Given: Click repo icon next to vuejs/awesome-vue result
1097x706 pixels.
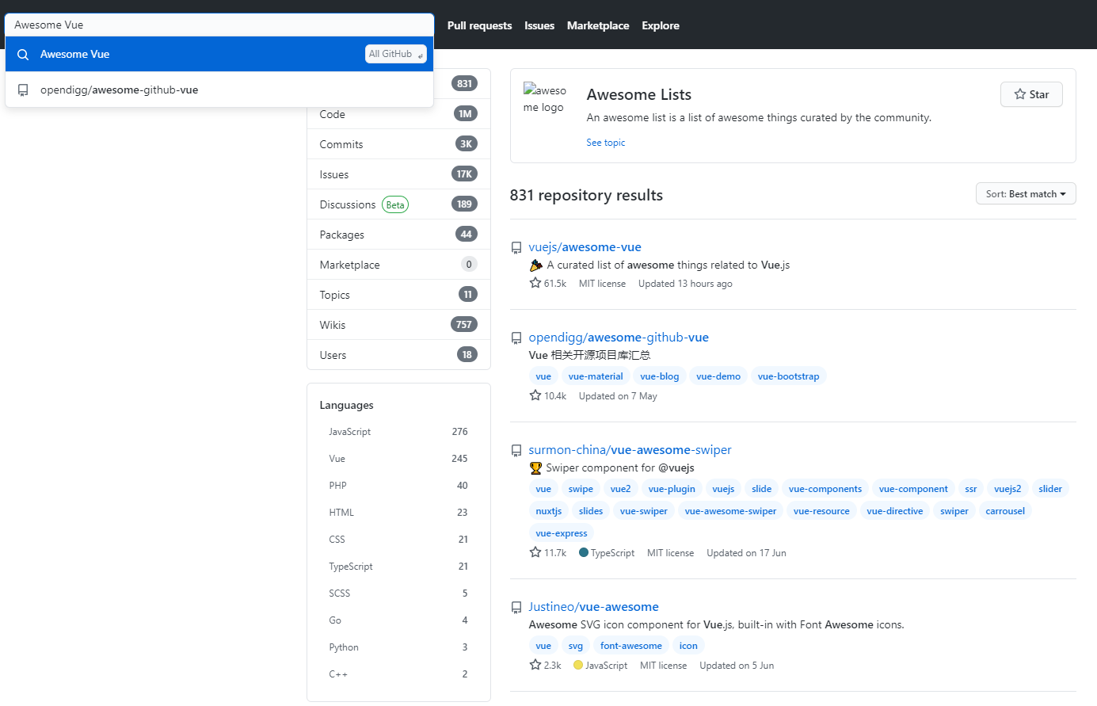Looking at the screenshot, I should tap(516, 248).
